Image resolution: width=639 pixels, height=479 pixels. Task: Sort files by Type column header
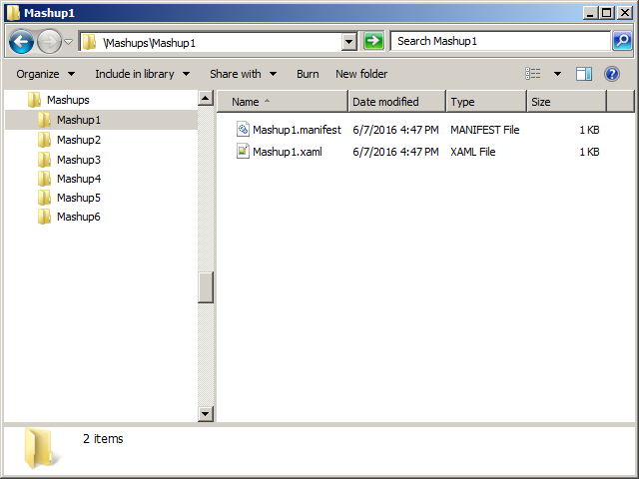[485, 102]
